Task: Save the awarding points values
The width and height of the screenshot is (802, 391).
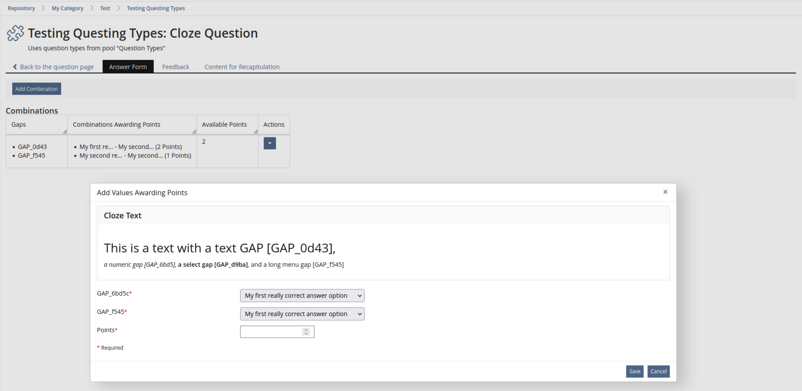Action: [635, 372]
